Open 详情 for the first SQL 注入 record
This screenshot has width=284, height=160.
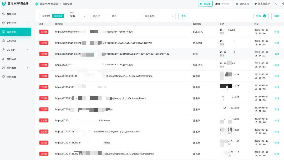point(277,32)
